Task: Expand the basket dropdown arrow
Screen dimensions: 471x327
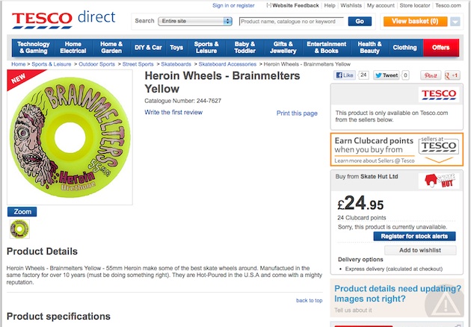Action: pos(455,22)
